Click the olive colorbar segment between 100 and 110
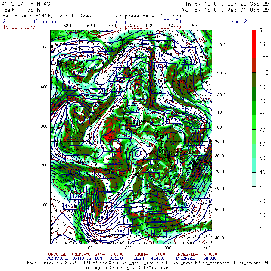The width and height of the screenshot is (271, 271). [x=254, y=80]
